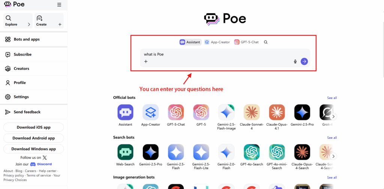Click the plus attachment icon in chat box
384x189 pixels.
(x=146, y=61)
